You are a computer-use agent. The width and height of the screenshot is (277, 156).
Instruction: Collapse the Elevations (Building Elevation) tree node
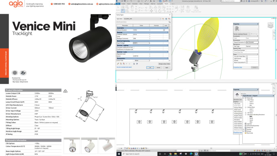pos(246,115)
